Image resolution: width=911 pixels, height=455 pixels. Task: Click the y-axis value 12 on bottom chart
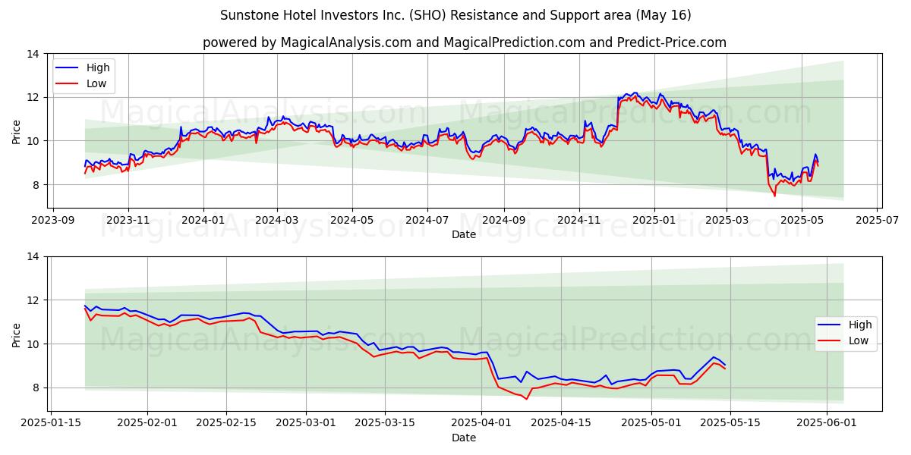pyautogui.click(x=33, y=300)
